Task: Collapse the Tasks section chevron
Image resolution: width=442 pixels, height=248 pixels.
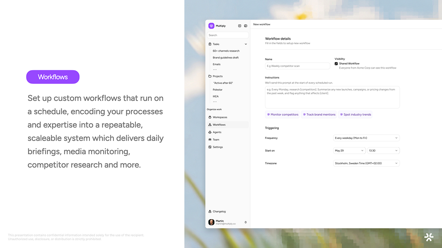Action: 246,44
